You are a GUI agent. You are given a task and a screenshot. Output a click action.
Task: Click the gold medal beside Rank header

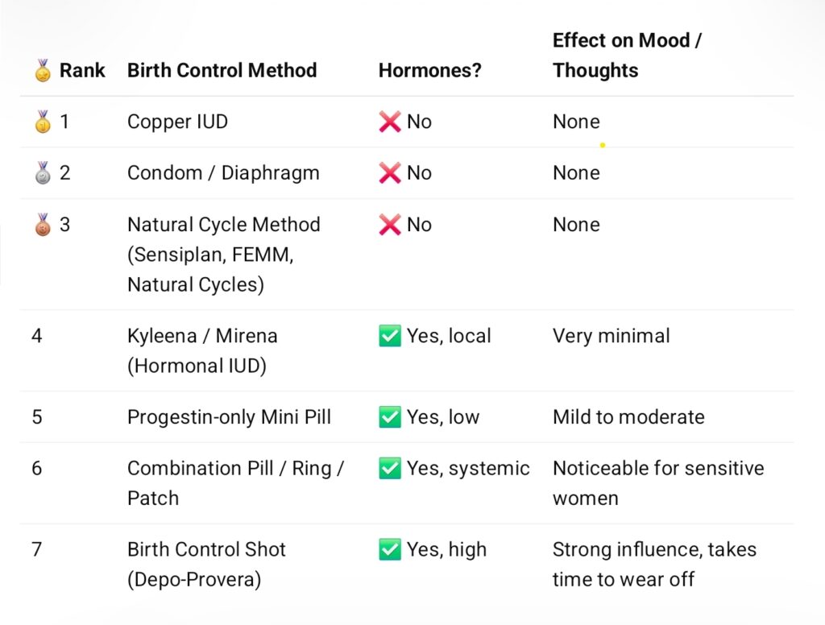[43, 72]
